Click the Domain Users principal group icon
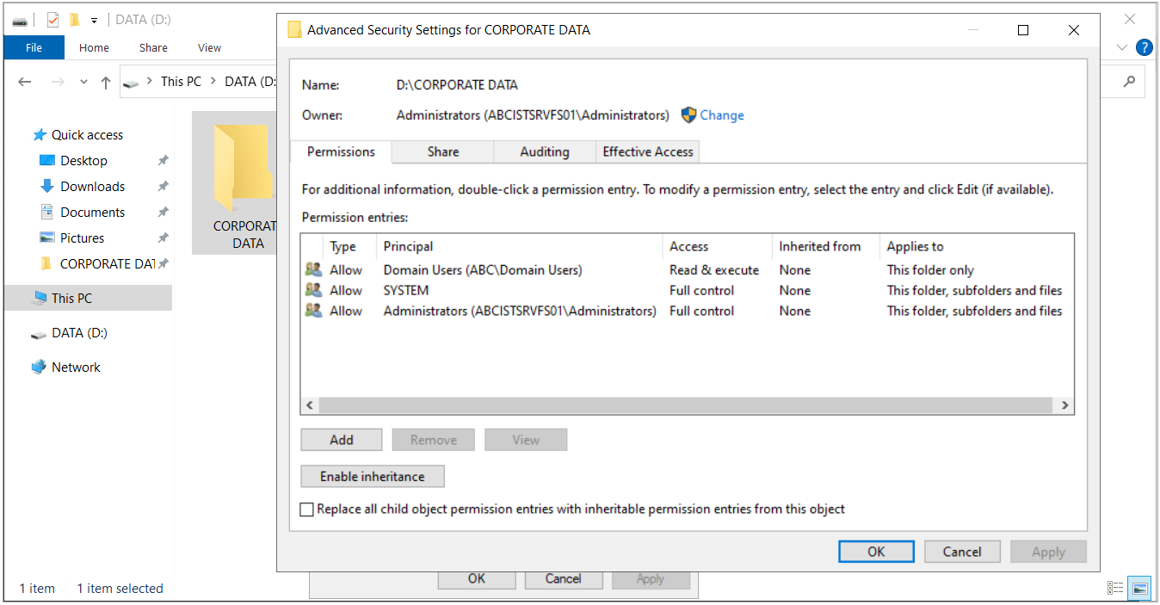 tap(313, 269)
